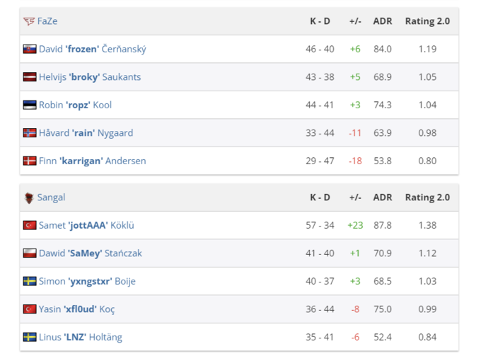The height and width of the screenshot is (361, 481).
Task: Click the Norwegian flag beside rain
Action: pos(30,133)
